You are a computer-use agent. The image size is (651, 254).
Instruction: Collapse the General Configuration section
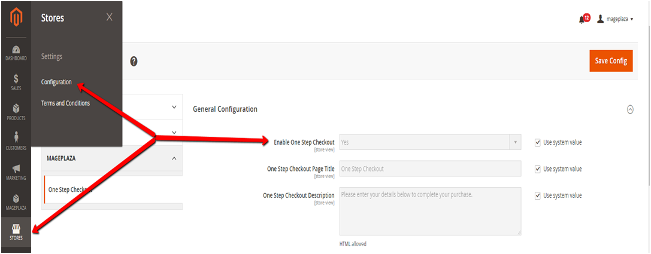click(x=629, y=109)
